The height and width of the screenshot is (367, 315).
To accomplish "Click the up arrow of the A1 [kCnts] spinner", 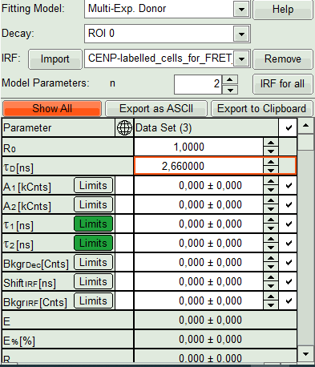I will point(271,181).
